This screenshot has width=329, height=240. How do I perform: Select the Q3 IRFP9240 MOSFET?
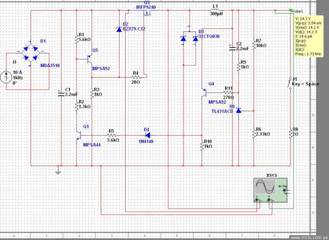[147, 15]
